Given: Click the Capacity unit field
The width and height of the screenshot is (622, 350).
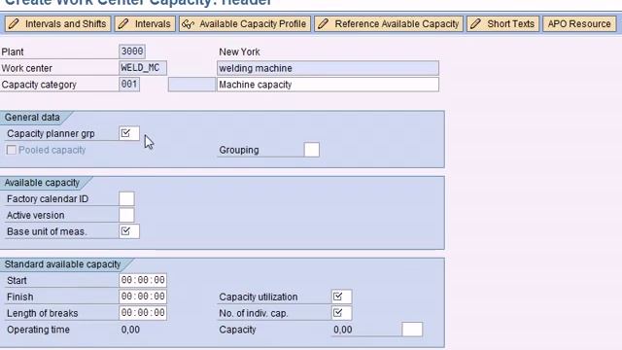Looking at the screenshot, I should (x=412, y=330).
